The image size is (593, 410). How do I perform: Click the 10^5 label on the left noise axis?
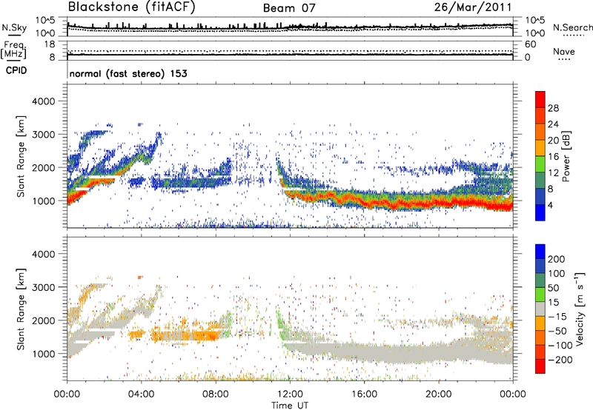[45, 20]
